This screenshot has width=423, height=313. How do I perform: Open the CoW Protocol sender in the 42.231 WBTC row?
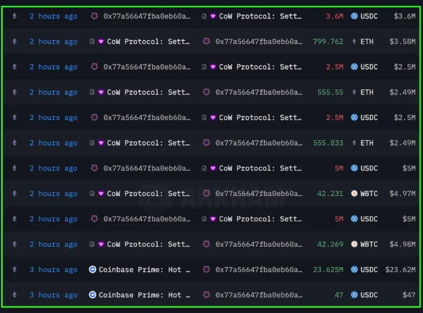click(148, 193)
